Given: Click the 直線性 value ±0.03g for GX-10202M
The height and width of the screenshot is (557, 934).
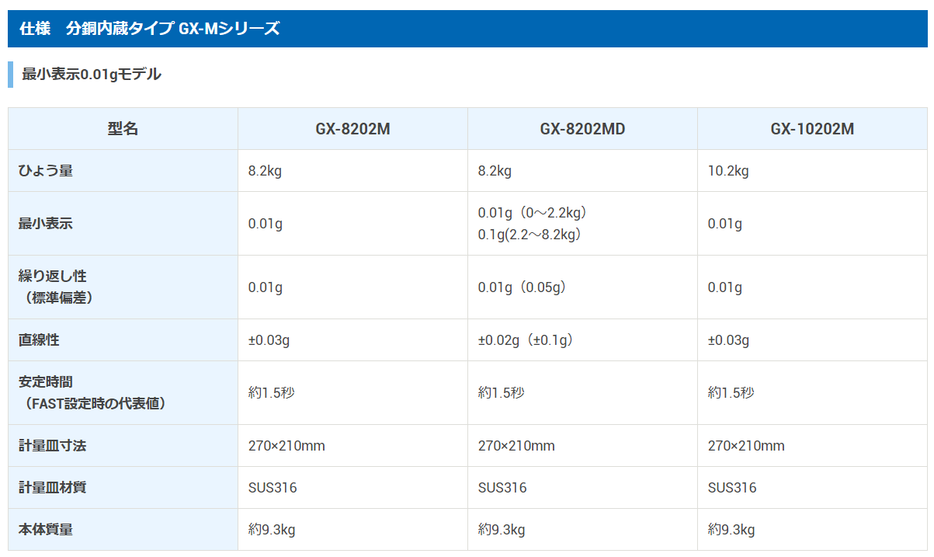Looking at the screenshot, I should (728, 340).
